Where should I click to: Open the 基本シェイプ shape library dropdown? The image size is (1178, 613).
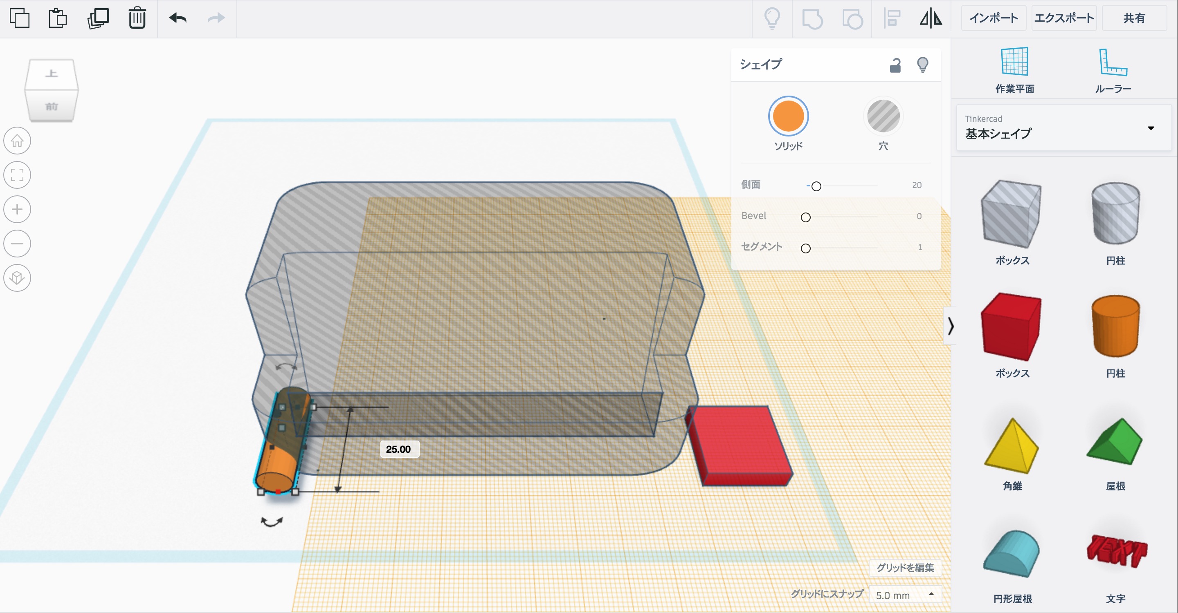(x=1063, y=128)
